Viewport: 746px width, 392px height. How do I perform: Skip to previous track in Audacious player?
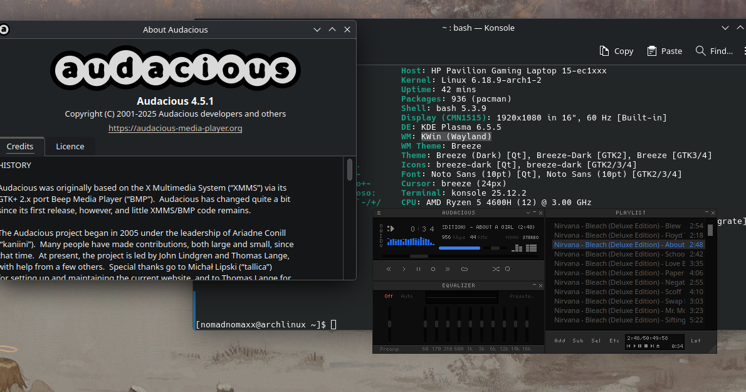click(x=389, y=269)
